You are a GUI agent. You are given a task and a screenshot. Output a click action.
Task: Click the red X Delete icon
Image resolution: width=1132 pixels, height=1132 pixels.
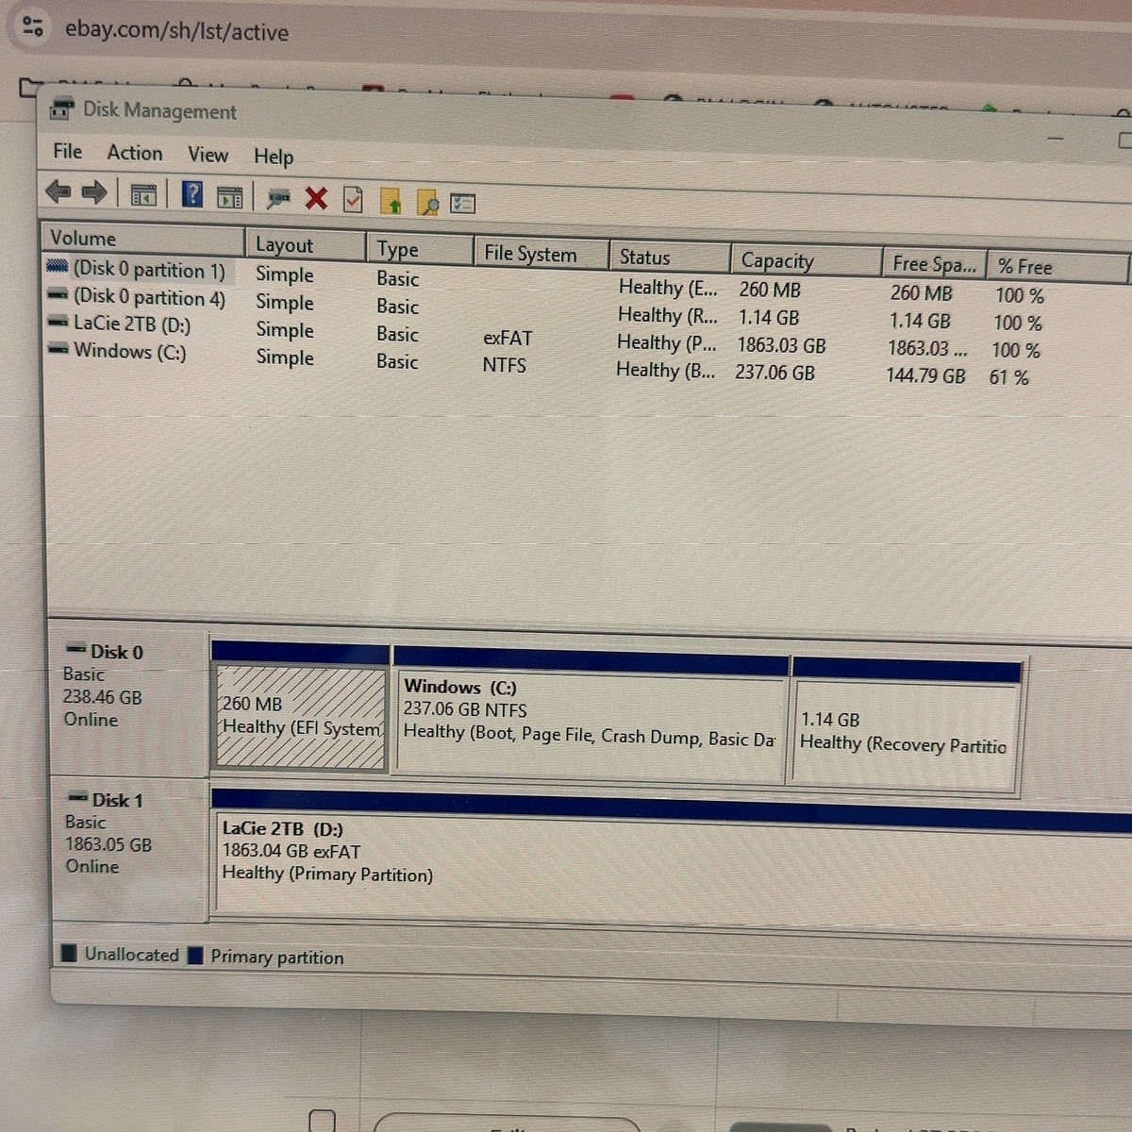click(x=316, y=198)
